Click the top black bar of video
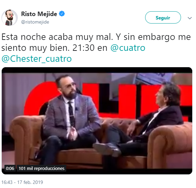 97,70
